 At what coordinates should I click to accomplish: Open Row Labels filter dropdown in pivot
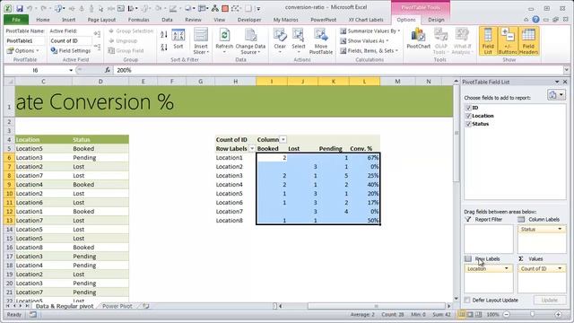click(252, 149)
